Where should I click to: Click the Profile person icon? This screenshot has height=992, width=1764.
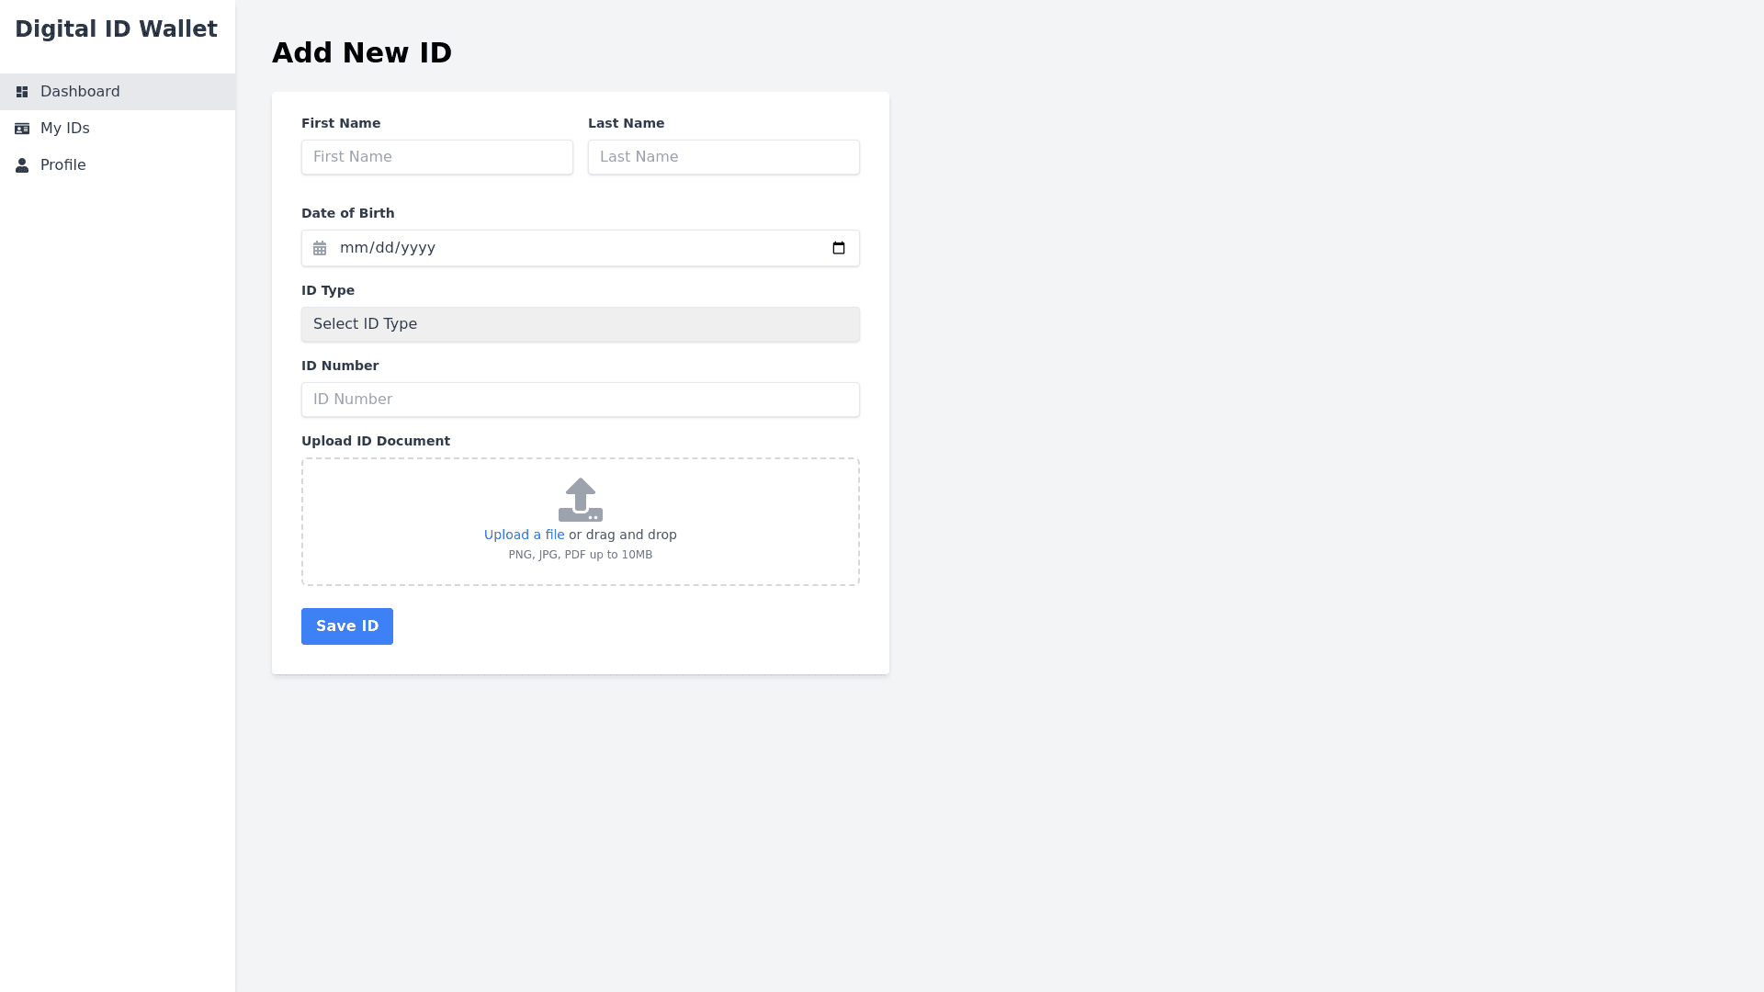tap(22, 165)
